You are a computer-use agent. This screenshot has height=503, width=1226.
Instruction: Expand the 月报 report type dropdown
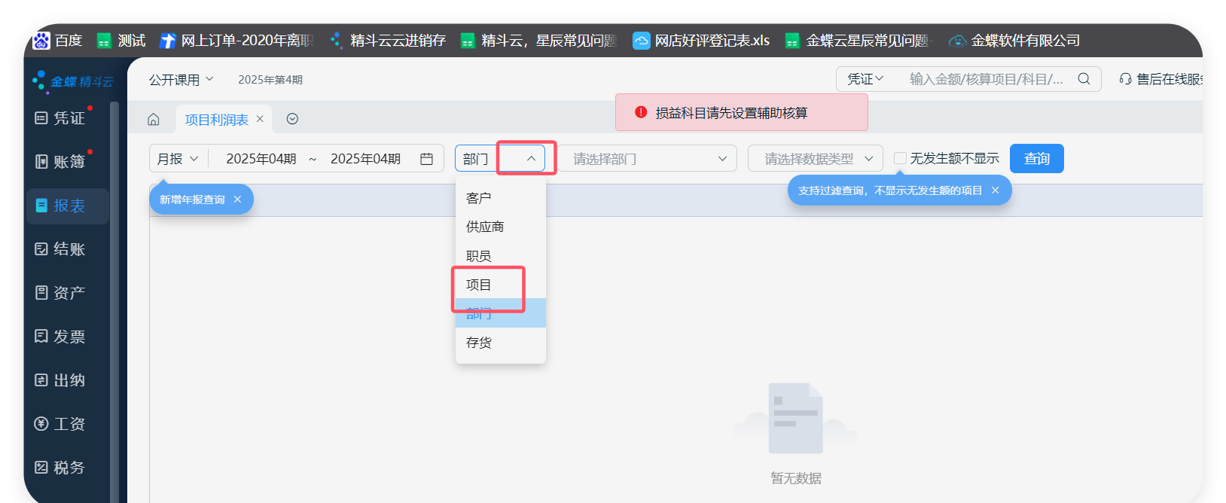[178, 159]
